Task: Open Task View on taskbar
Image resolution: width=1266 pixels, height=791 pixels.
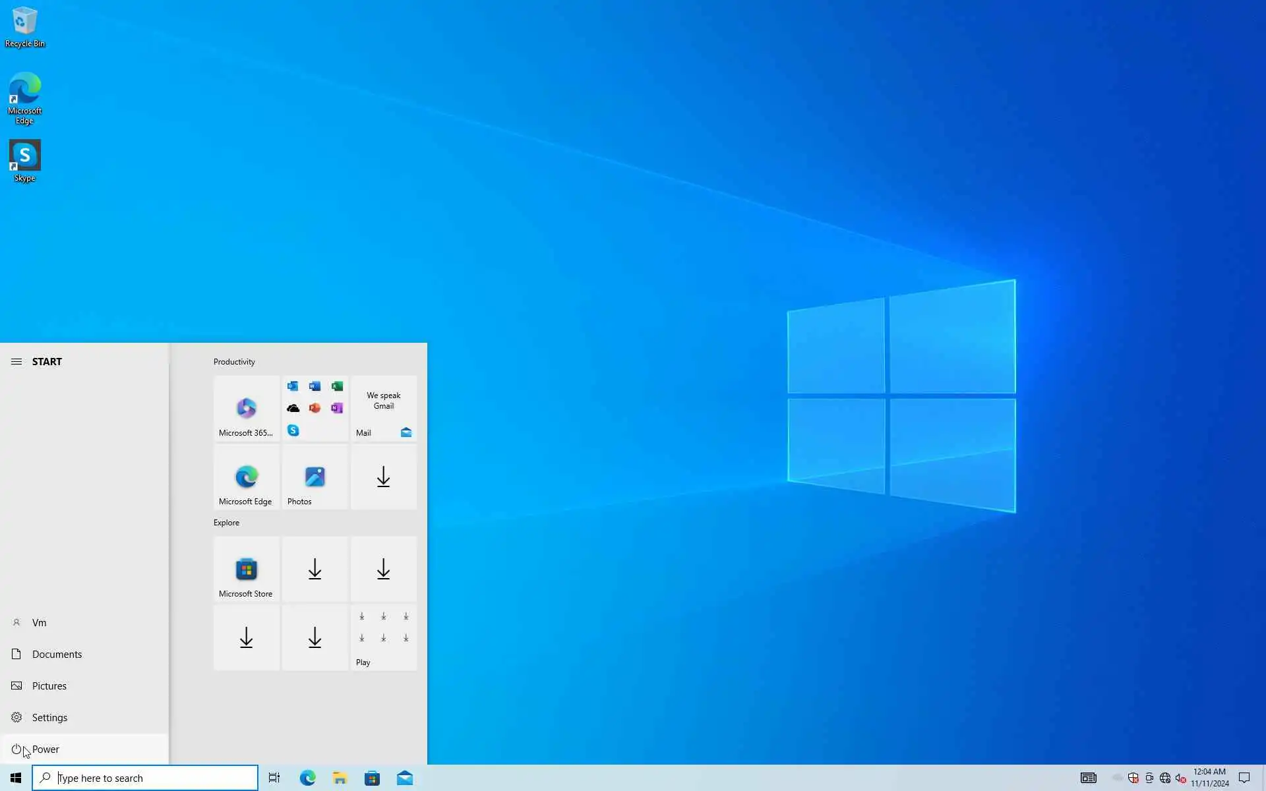Action: pos(274,778)
